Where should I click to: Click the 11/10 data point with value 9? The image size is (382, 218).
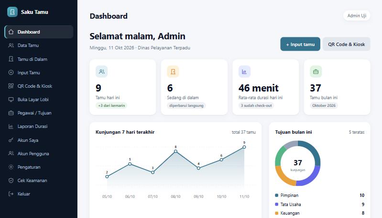tap(244, 147)
